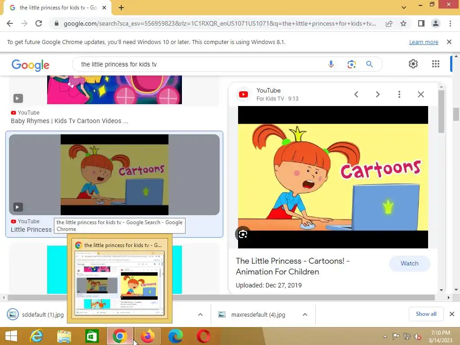Expand options for sddefault (1).jpg download
The image size is (460, 345).
click(x=200, y=314)
